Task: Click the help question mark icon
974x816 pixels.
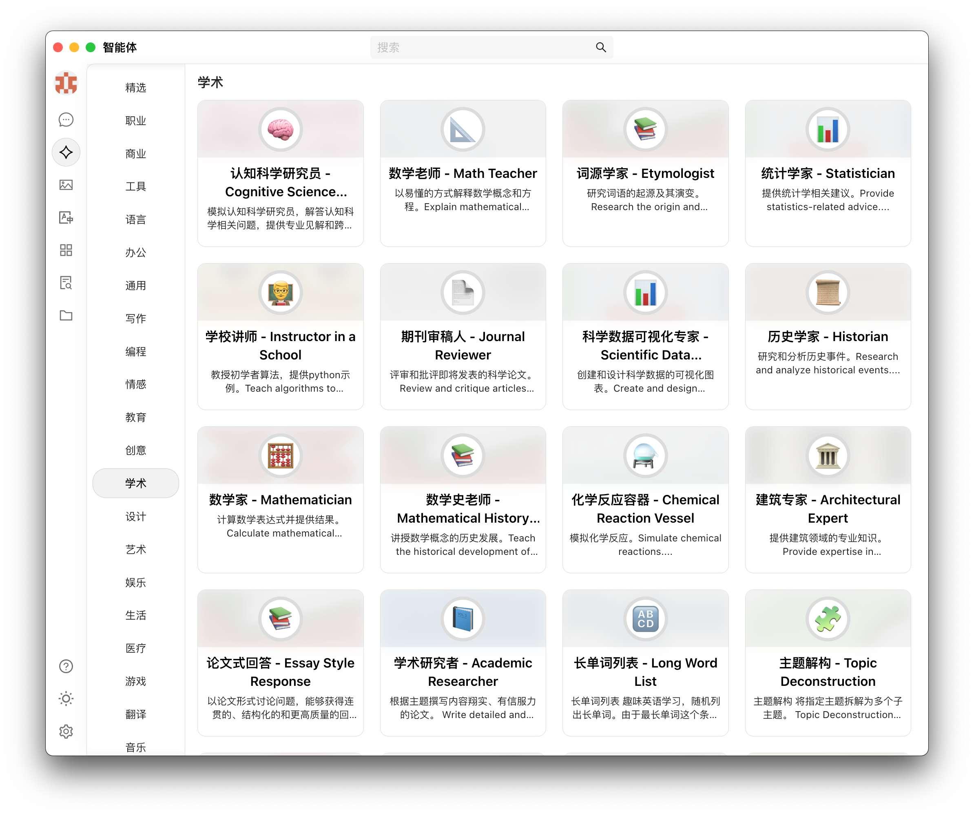Action: (x=66, y=667)
